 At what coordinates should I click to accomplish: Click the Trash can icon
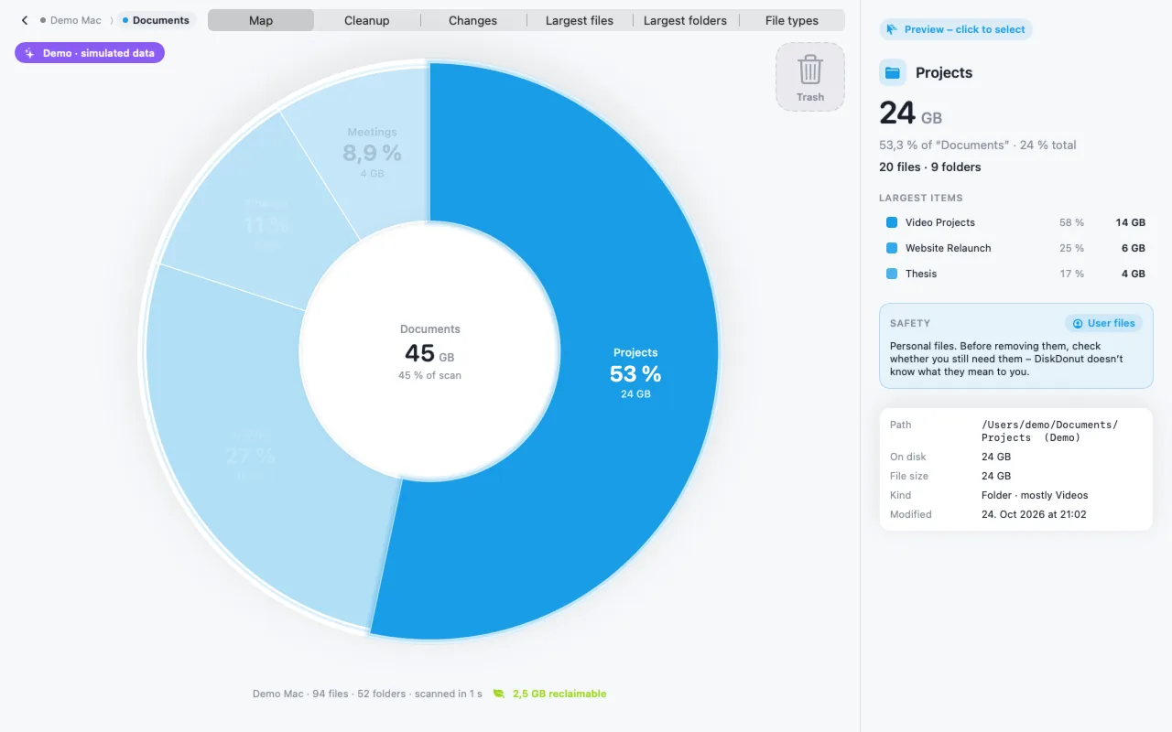[810, 70]
